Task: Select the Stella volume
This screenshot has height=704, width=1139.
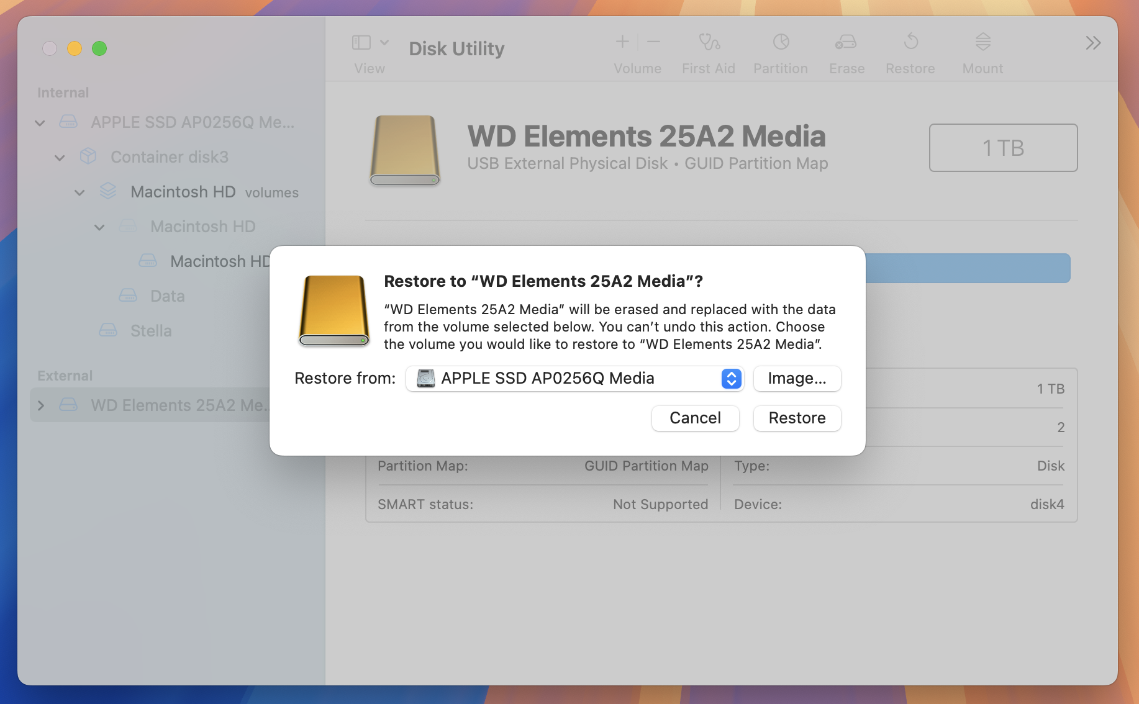Action: (151, 331)
